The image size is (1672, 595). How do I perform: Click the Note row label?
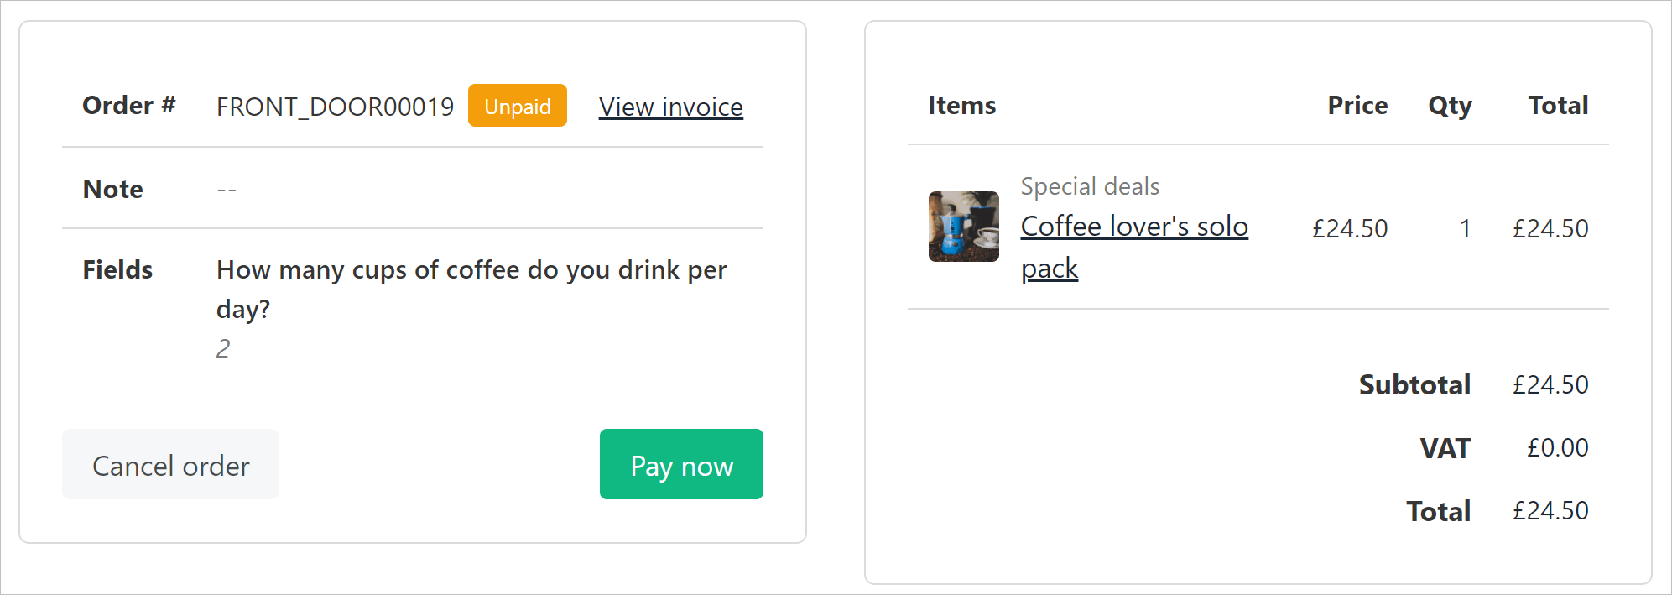[113, 189]
